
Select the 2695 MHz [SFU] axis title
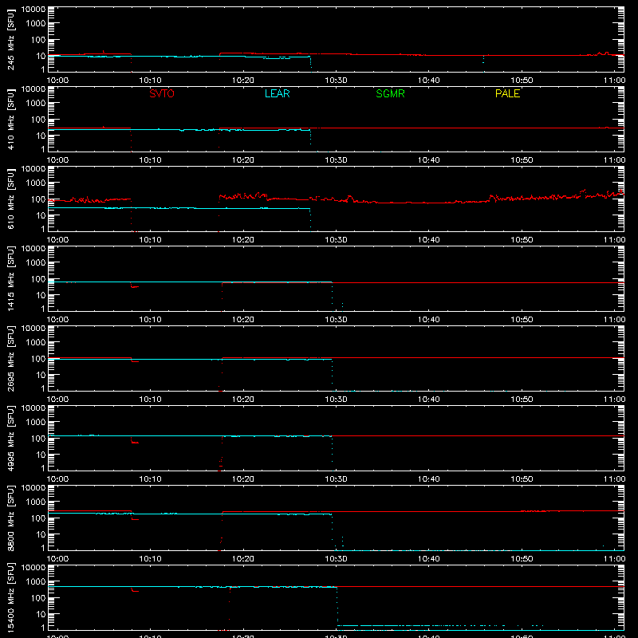tap(11, 358)
